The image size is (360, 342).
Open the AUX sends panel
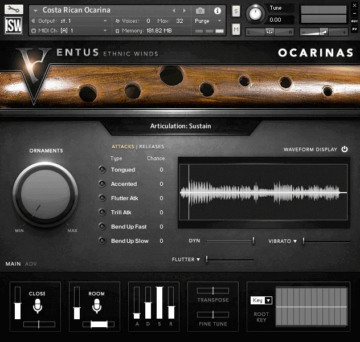(354, 21)
